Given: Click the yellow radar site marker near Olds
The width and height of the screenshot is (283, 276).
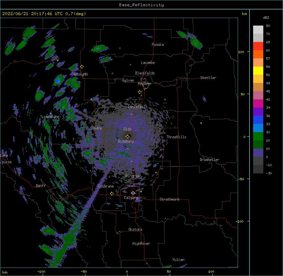Looking at the screenshot, I should click(x=127, y=136).
